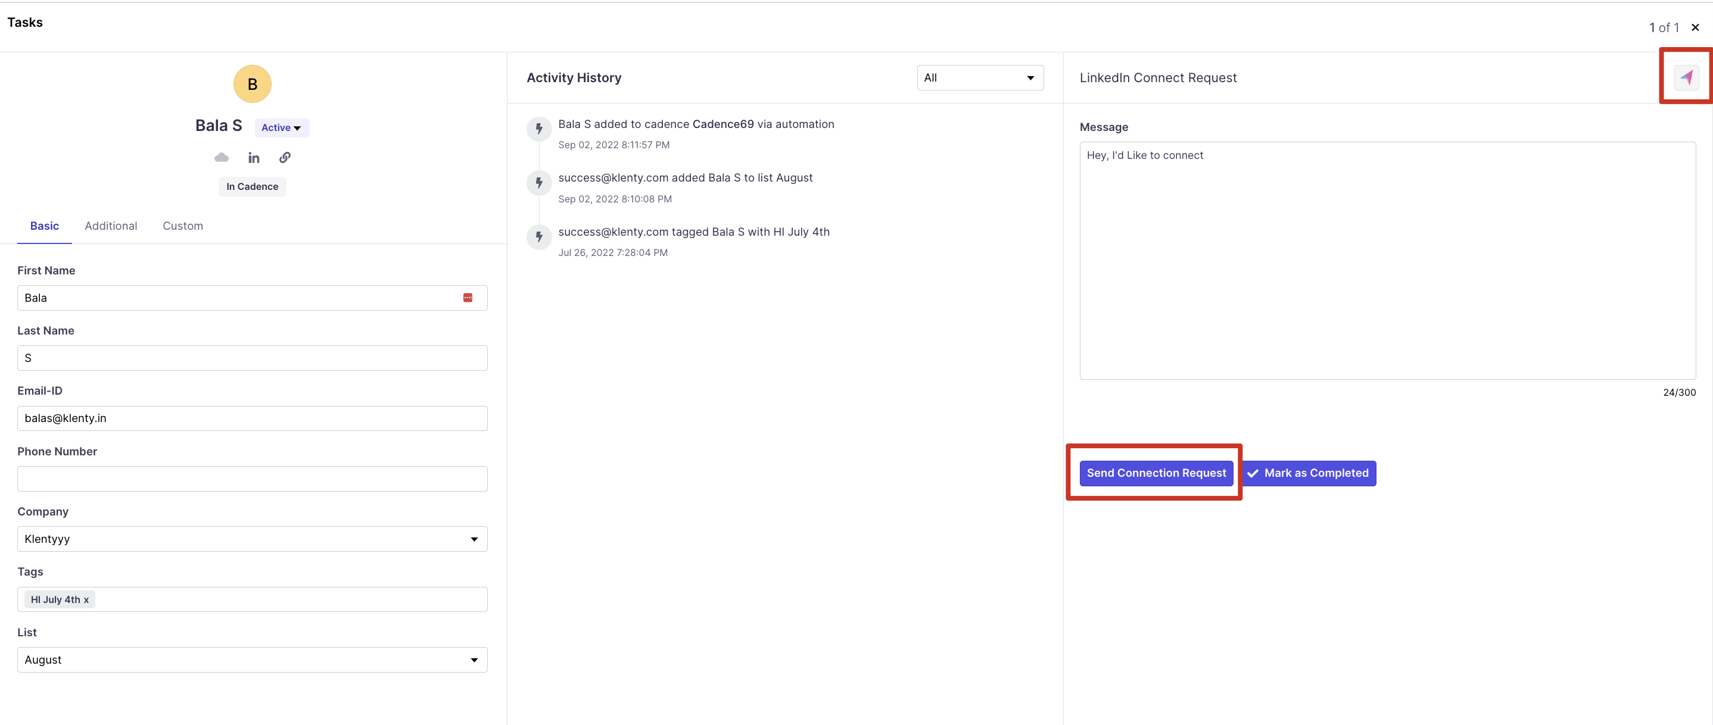This screenshot has width=1713, height=725.
Task: Click into the Message text area
Action: pos(1387,261)
